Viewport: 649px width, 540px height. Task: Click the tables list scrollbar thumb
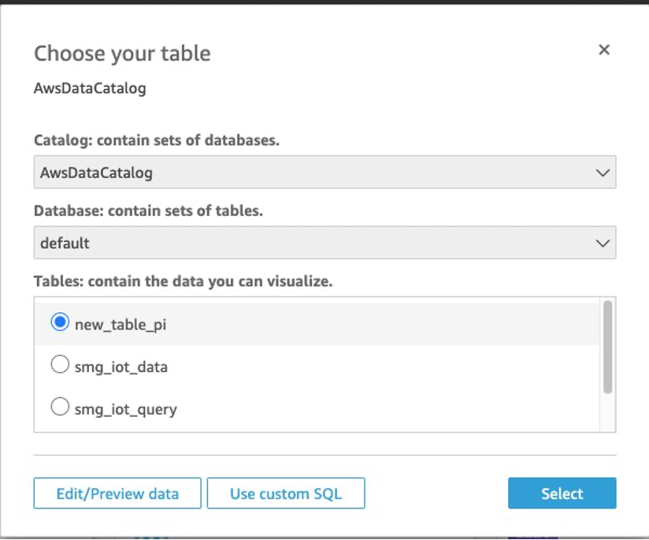pos(607,347)
